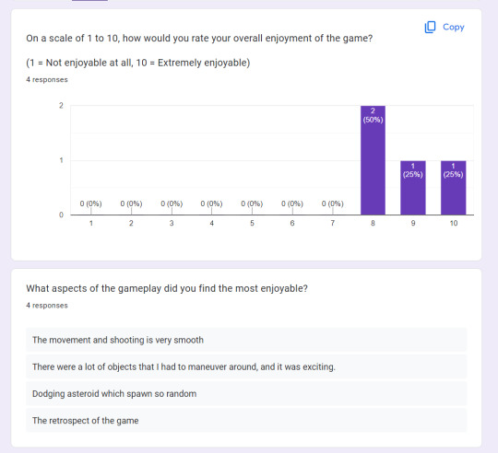
Task: Click the 2 (50%) bar label
Action: point(373,115)
